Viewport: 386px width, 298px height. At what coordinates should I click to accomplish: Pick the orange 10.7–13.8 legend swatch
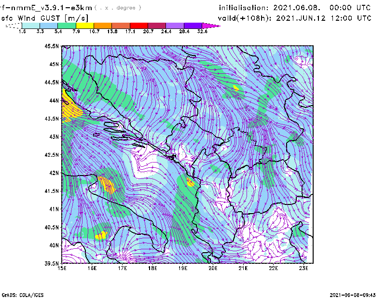coord(103,26)
